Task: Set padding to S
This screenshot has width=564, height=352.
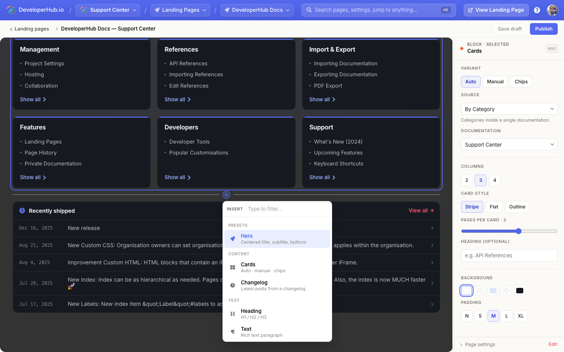Action: [x=480, y=316]
